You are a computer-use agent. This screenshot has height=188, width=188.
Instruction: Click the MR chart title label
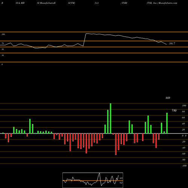tap(168, 98)
